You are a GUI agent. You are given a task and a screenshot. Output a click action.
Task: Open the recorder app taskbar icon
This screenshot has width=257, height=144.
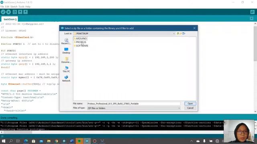95,141
